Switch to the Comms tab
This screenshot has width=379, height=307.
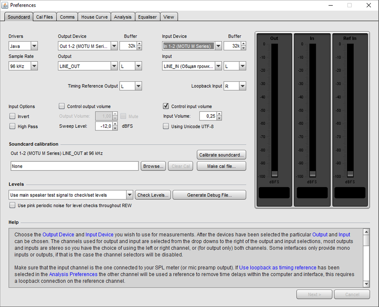pyautogui.click(x=67, y=17)
